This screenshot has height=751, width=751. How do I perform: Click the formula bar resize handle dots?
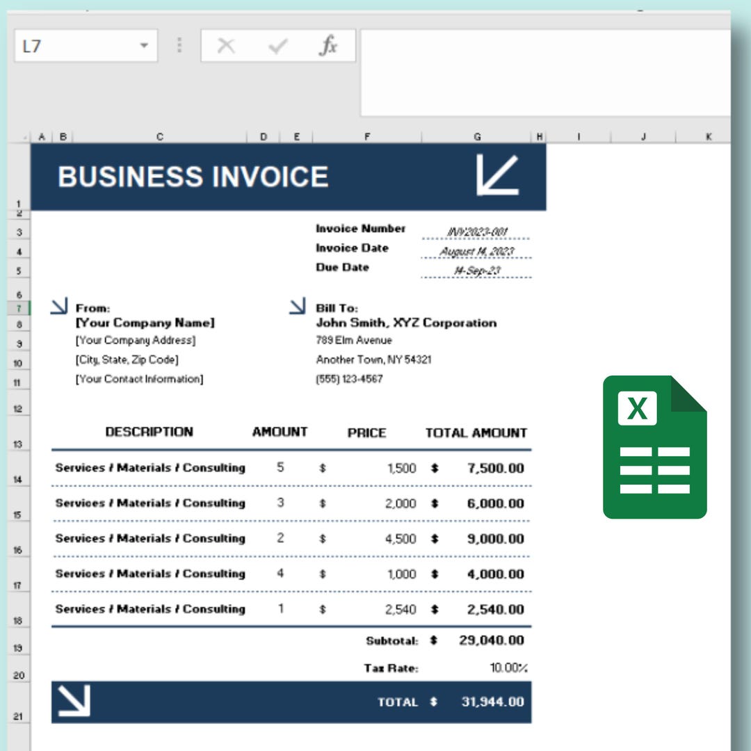[179, 45]
